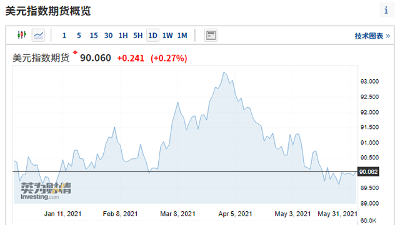The width and height of the screenshot is (400, 225).
Task: Open the news table layout icon
Action: point(211,35)
